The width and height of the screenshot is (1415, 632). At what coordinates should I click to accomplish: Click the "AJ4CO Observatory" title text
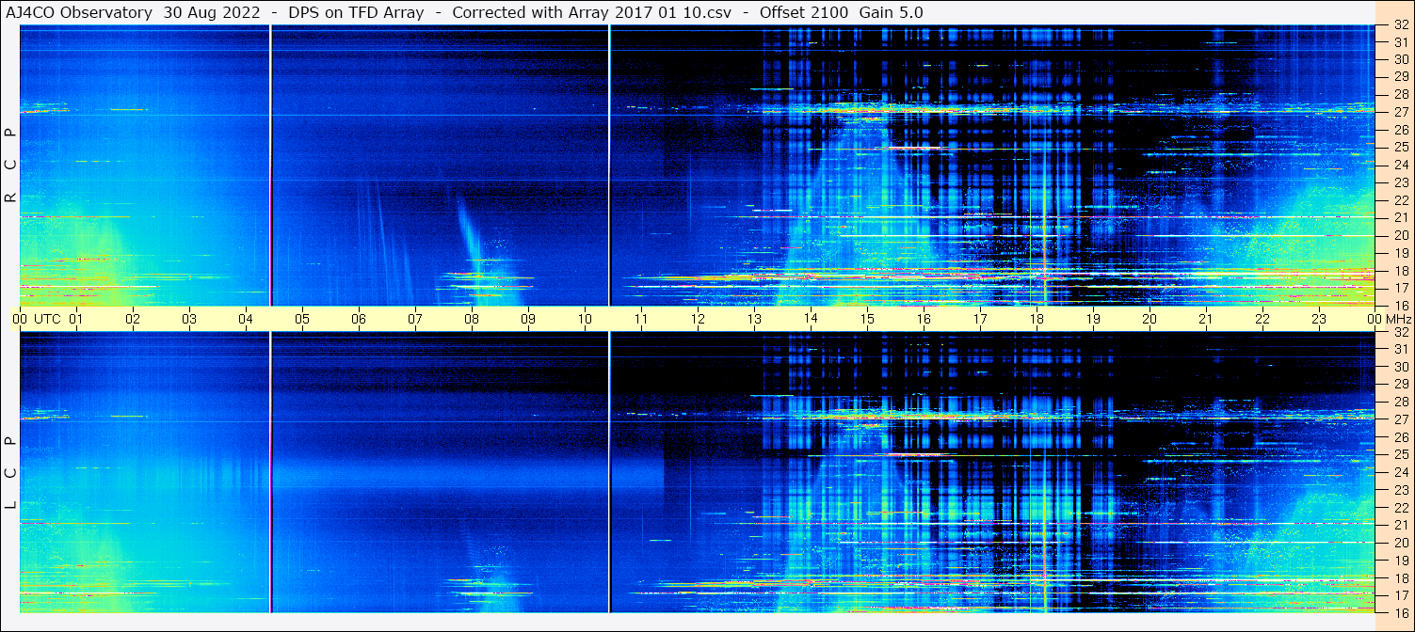pyautogui.click(x=78, y=13)
